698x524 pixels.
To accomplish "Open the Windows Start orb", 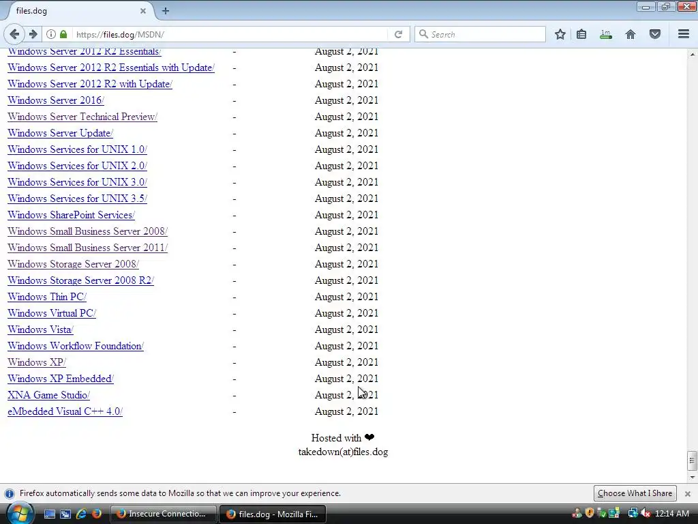I will click(x=20, y=513).
